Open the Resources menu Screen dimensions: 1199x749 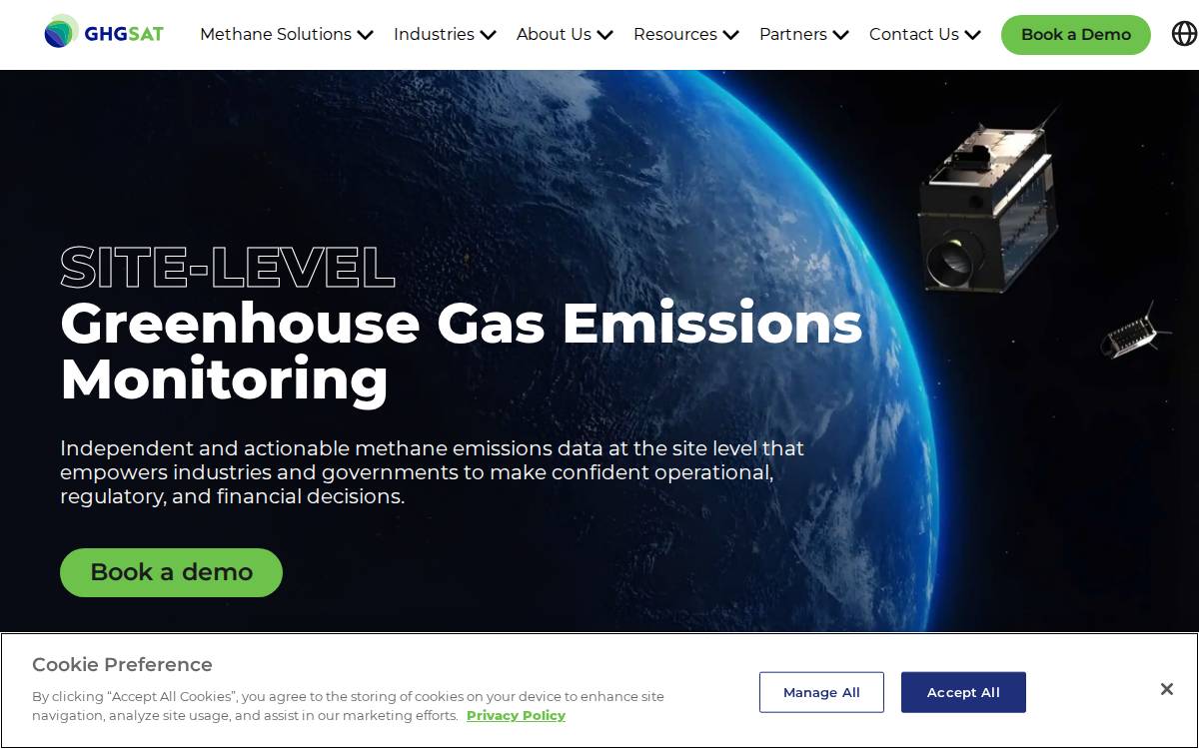coord(674,34)
